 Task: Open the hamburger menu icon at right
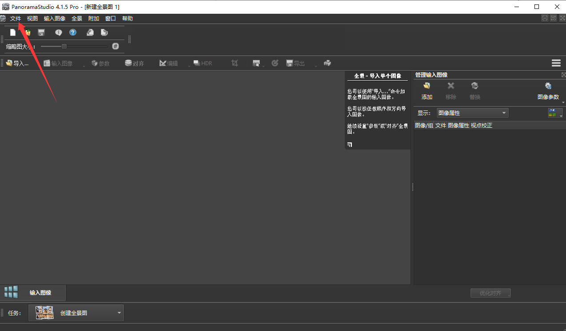pos(556,63)
